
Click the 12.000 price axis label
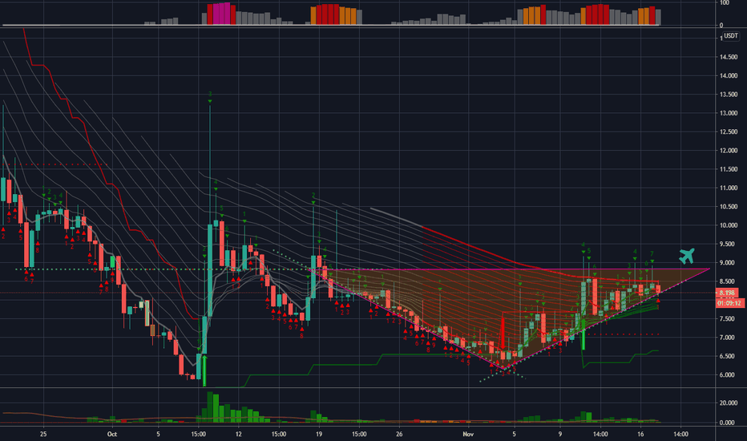coord(728,151)
